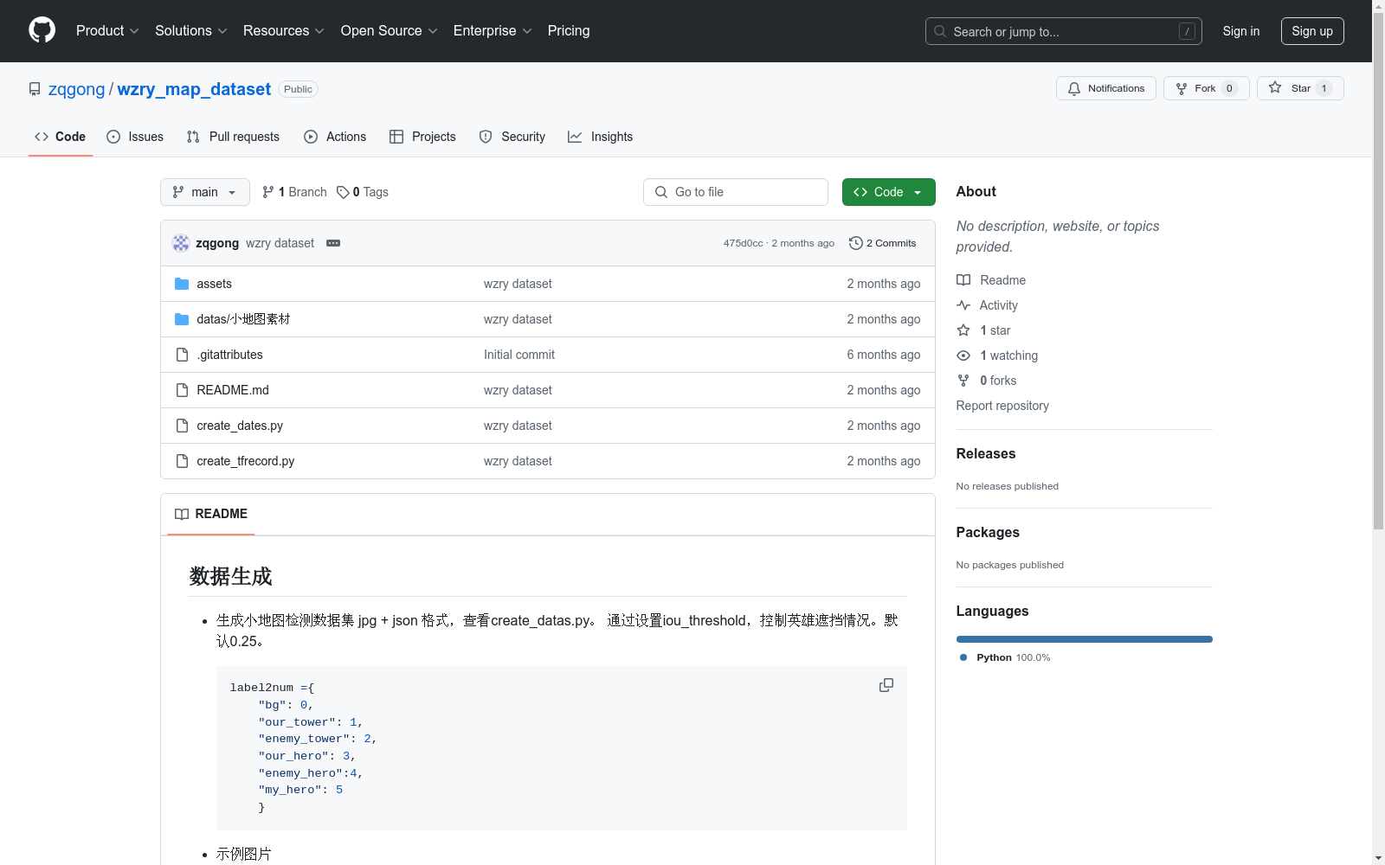View the 1 Branch link
This screenshot has height=865, width=1385.
(294, 192)
